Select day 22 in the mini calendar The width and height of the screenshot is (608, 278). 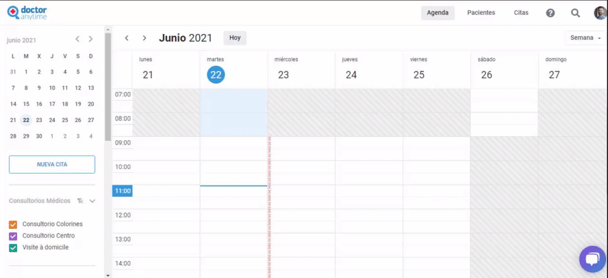[x=26, y=120]
